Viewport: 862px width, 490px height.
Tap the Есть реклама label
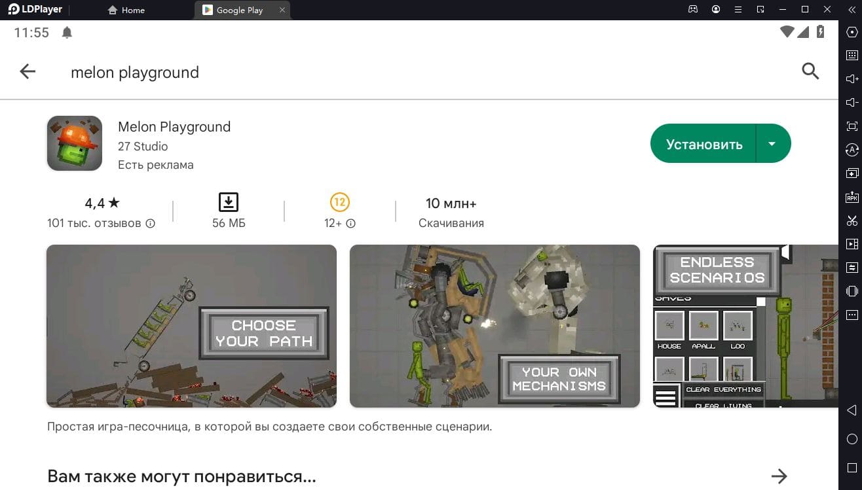pos(156,165)
